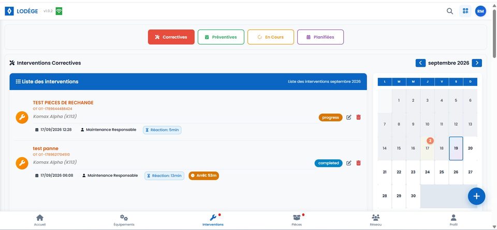Image resolution: width=497 pixels, height=230 pixels.
Task: Go to Accueil home tab
Action: click(x=40, y=220)
